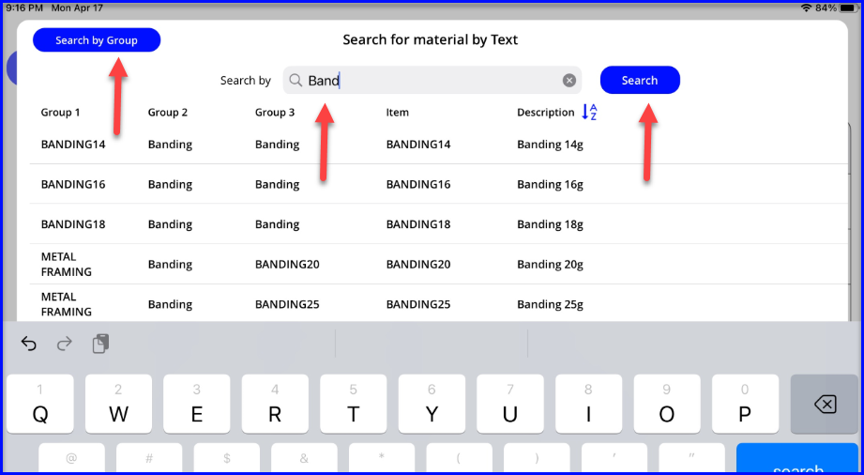Click the blue Search button

click(640, 80)
